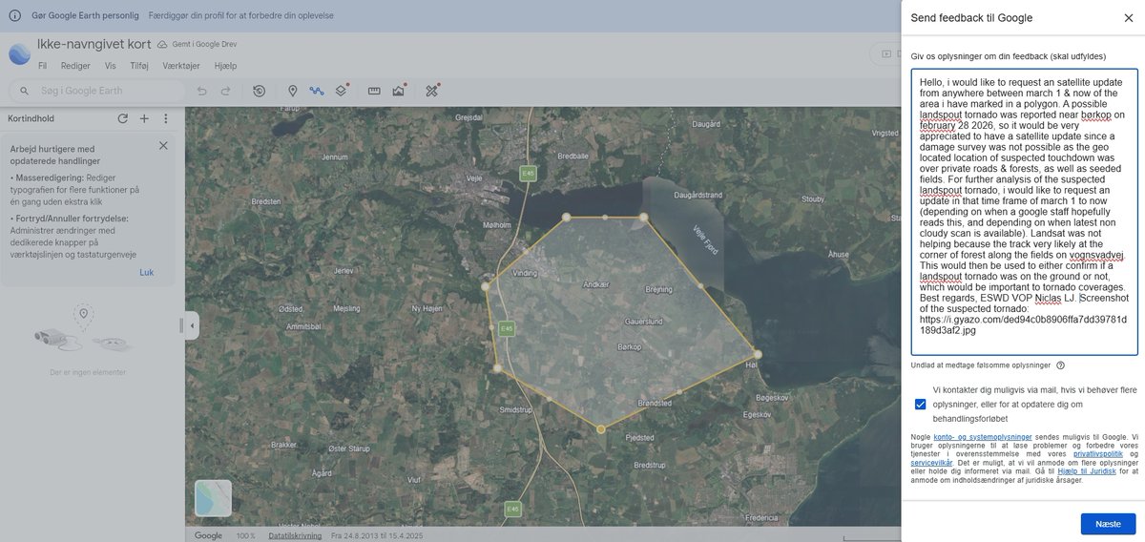The image size is (1145, 542).
Task: Select the draw path or polygon tool
Action: coord(317,91)
